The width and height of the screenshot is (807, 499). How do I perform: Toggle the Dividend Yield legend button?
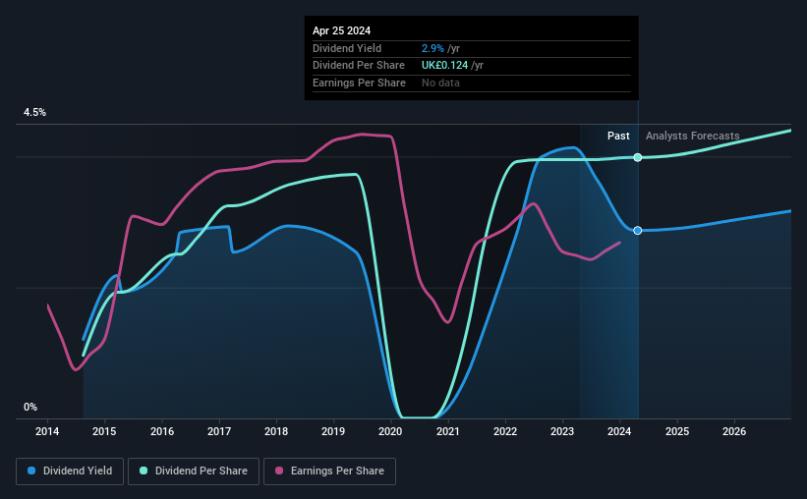pos(70,471)
